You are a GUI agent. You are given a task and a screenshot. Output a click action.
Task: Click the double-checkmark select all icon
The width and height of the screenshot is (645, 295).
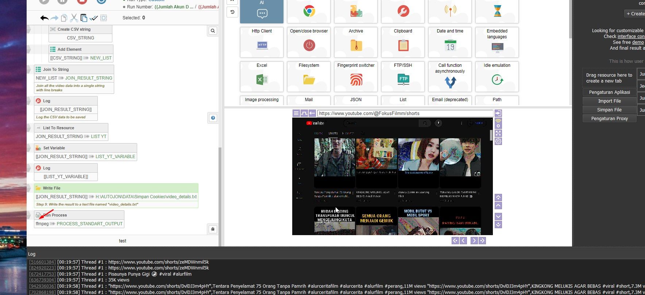[x=94, y=18]
